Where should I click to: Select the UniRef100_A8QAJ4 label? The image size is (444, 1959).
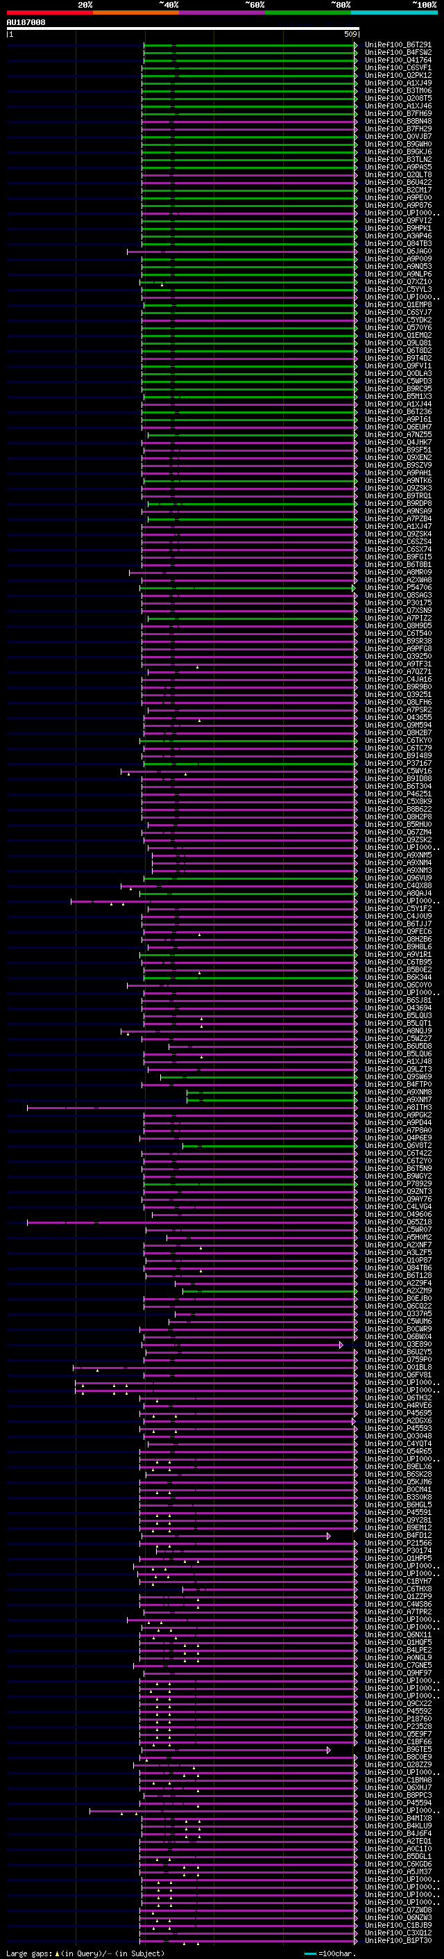[x=398, y=894]
